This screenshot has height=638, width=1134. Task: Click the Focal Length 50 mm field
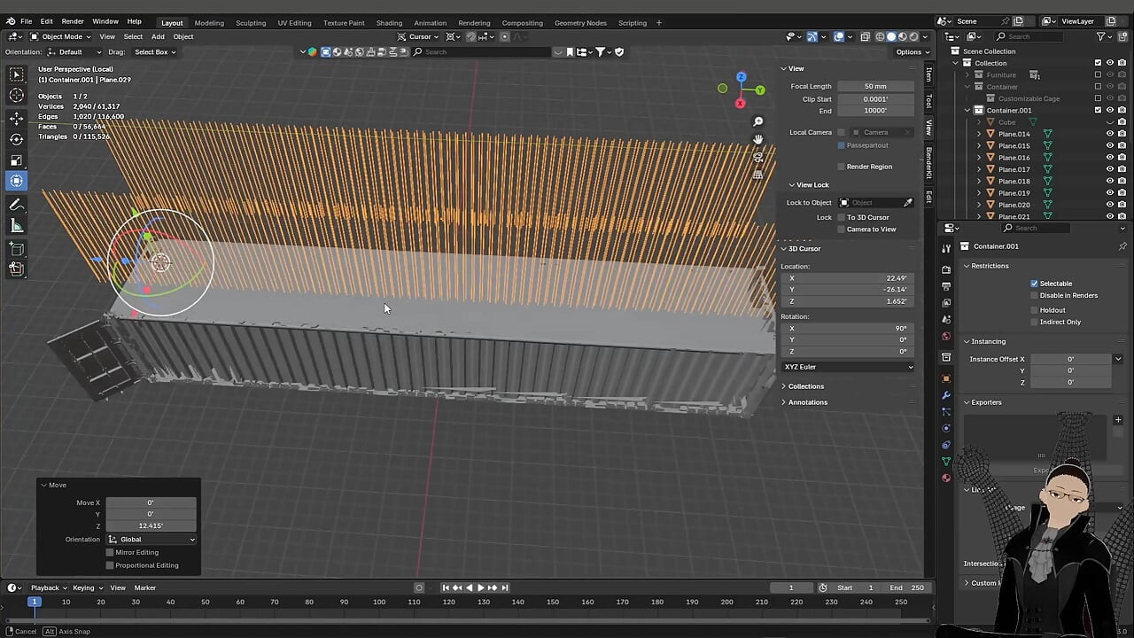875,86
